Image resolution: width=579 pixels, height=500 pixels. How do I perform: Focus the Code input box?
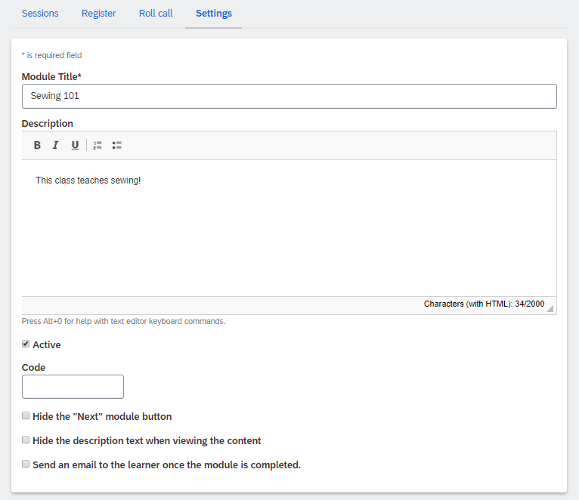pyautogui.click(x=73, y=387)
